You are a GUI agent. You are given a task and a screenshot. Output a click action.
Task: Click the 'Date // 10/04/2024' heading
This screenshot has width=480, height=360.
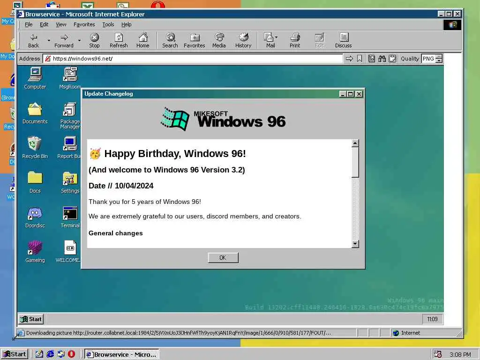pyautogui.click(x=121, y=186)
